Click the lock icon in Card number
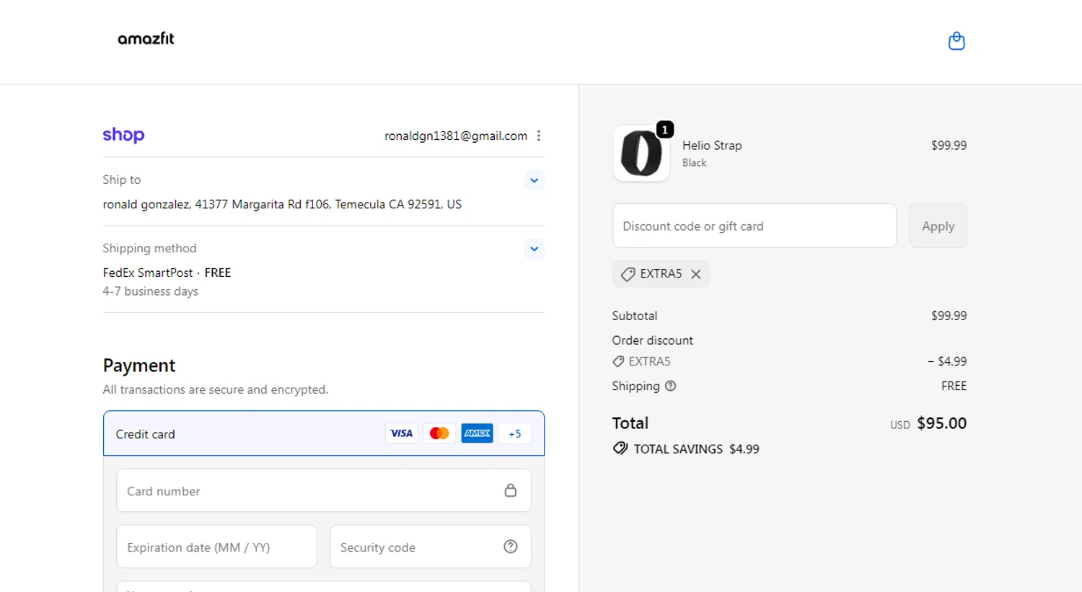 [510, 490]
